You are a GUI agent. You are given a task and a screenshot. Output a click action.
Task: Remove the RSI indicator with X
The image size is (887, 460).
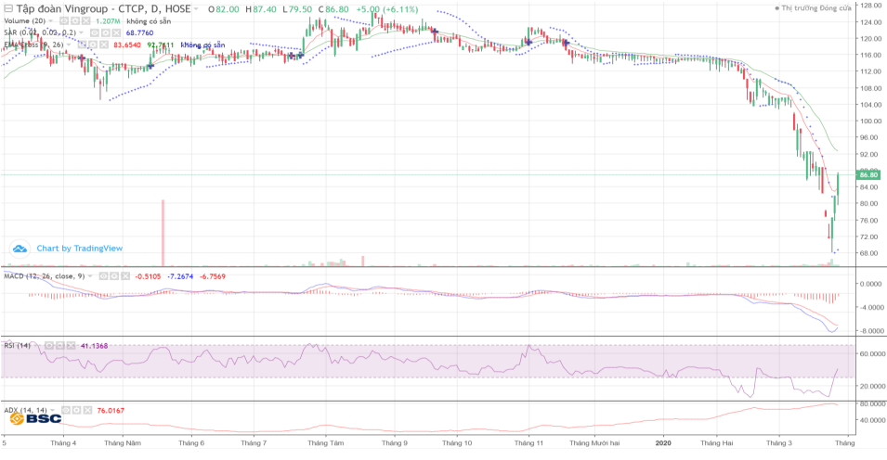(x=72, y=345)
